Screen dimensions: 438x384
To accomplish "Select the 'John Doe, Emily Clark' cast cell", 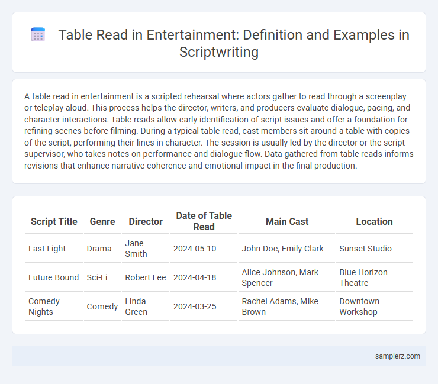I will point(287,249).
